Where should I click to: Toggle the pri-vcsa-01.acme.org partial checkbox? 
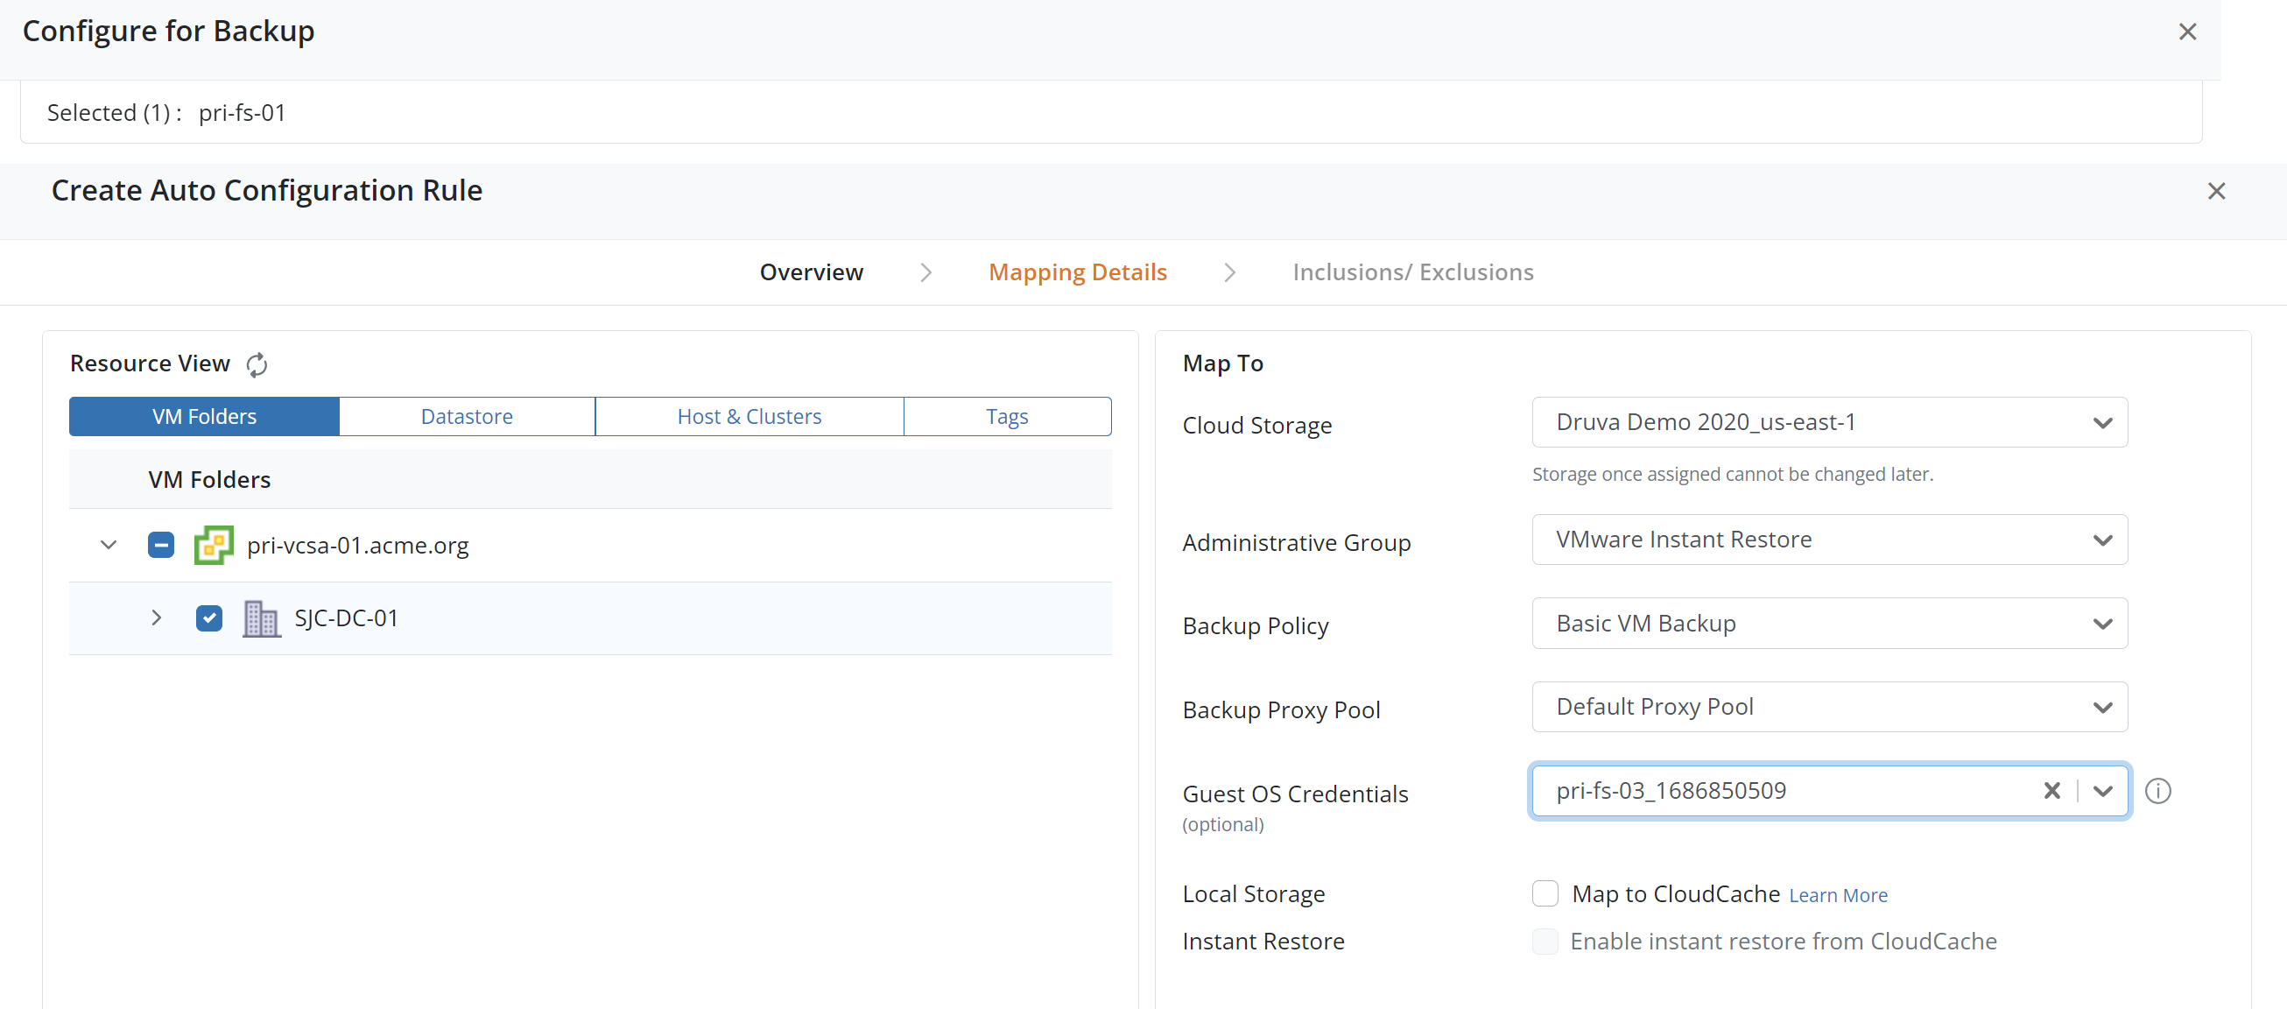161,545
